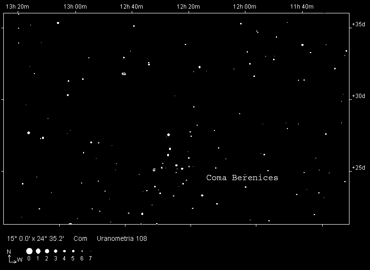Click the magnitude 5 legend dot
The height and width of the screenshot is (270, 370).
tap(73, 251)
